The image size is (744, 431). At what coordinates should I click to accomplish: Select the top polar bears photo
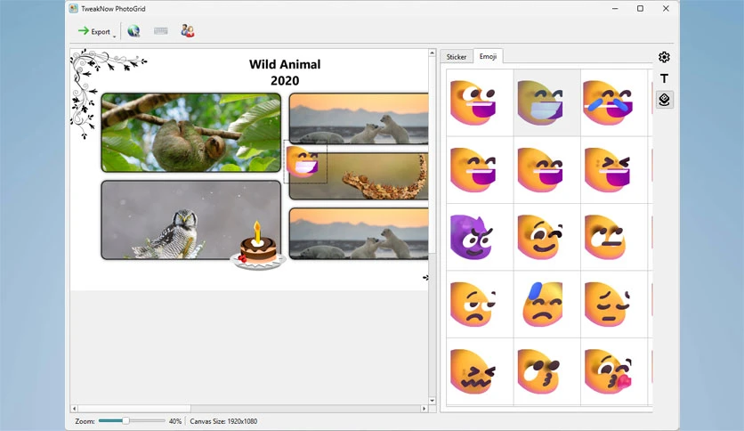click(x=359, y=118)
